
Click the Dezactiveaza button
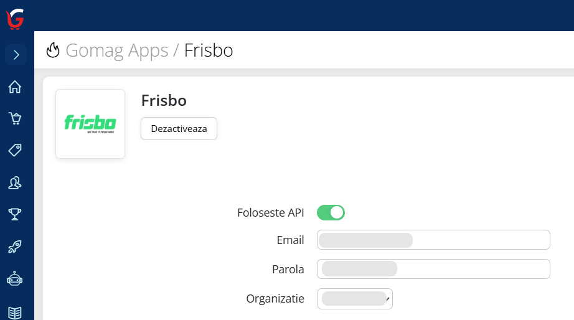pos(179,128)
